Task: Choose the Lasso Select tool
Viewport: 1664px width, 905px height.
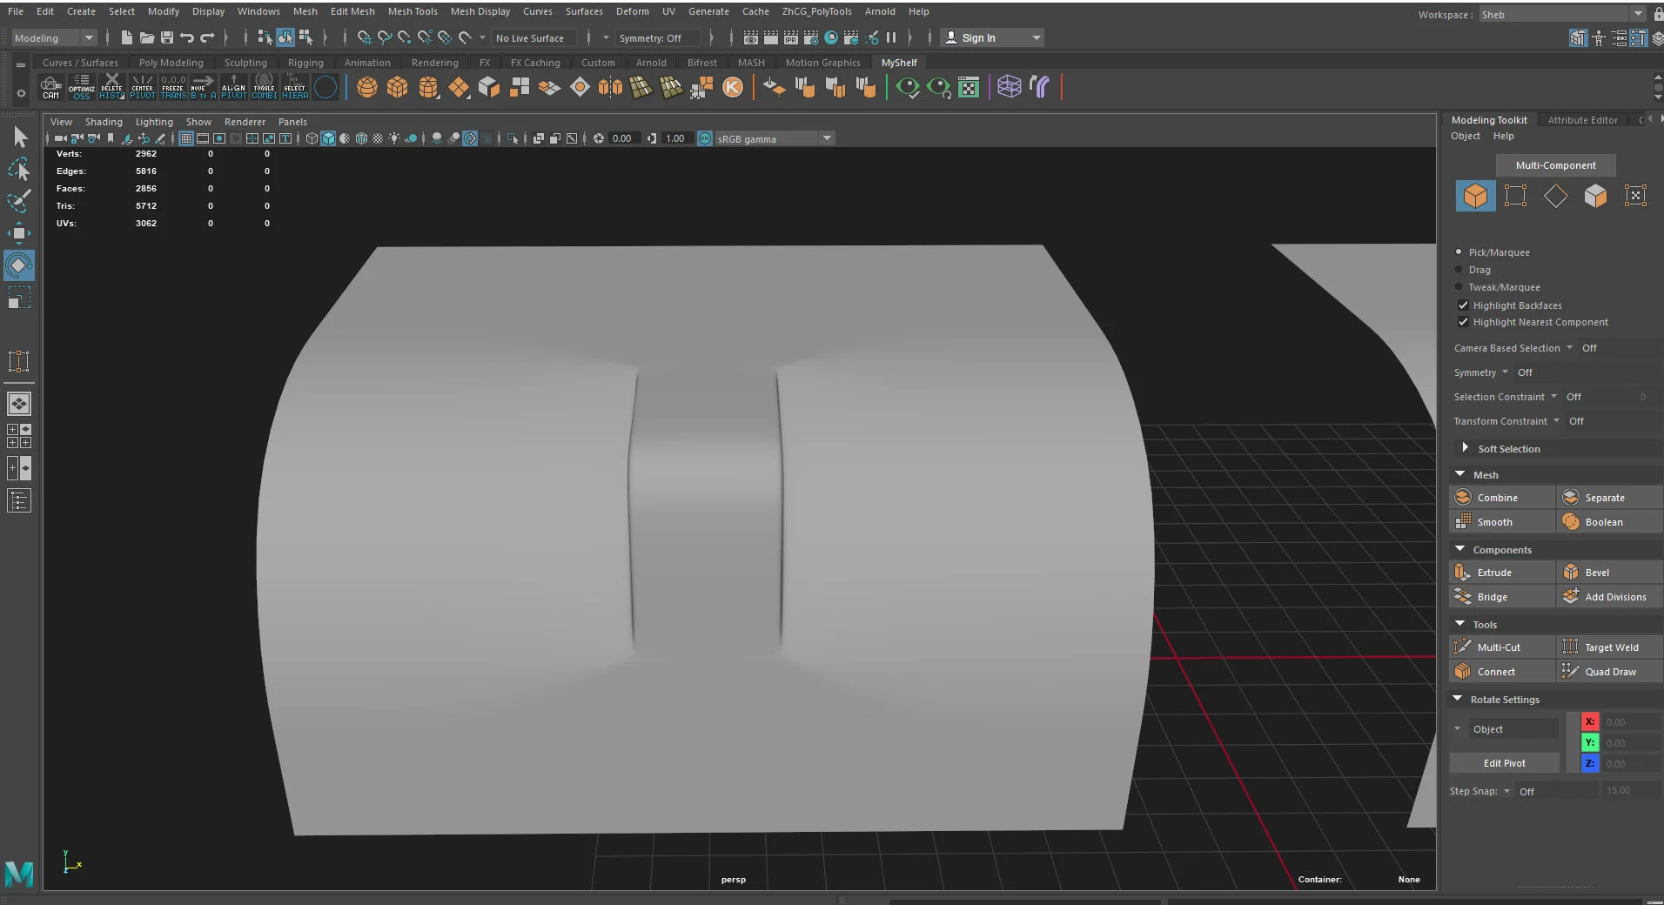Action: tap(19, 169)
